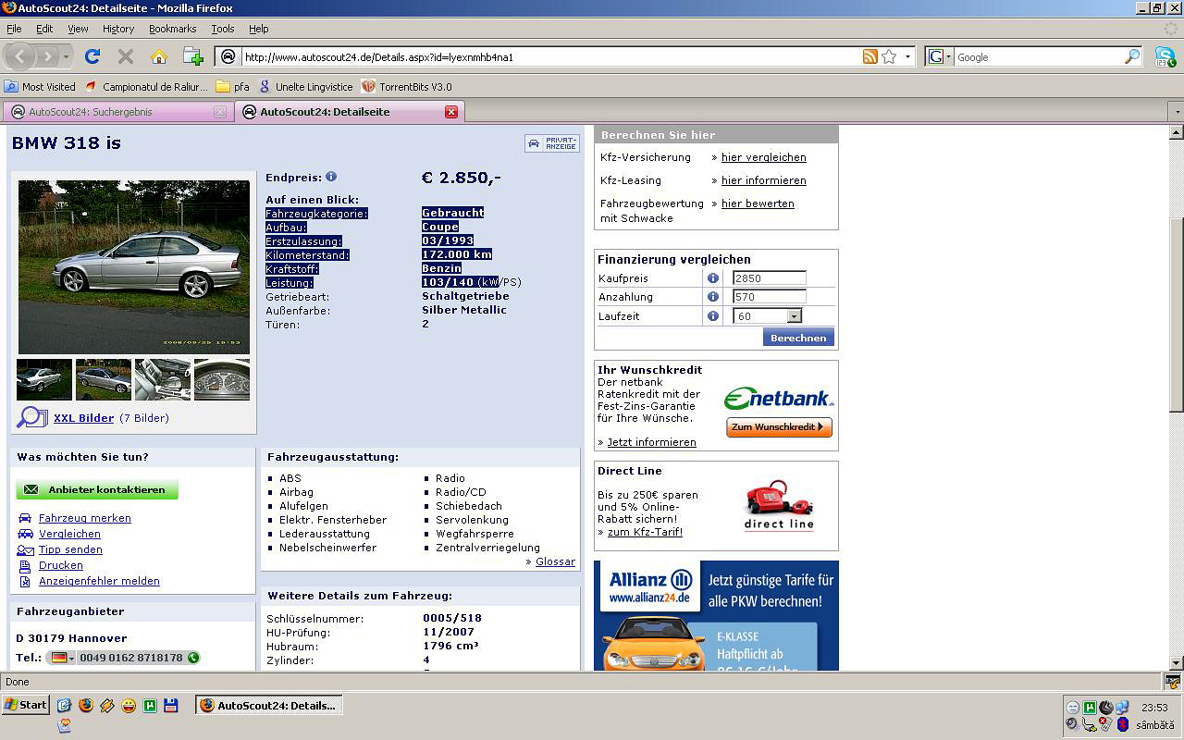Viewport: 1184px width, 740px height.
Task: Open the Tools menu
Action: 223,29
